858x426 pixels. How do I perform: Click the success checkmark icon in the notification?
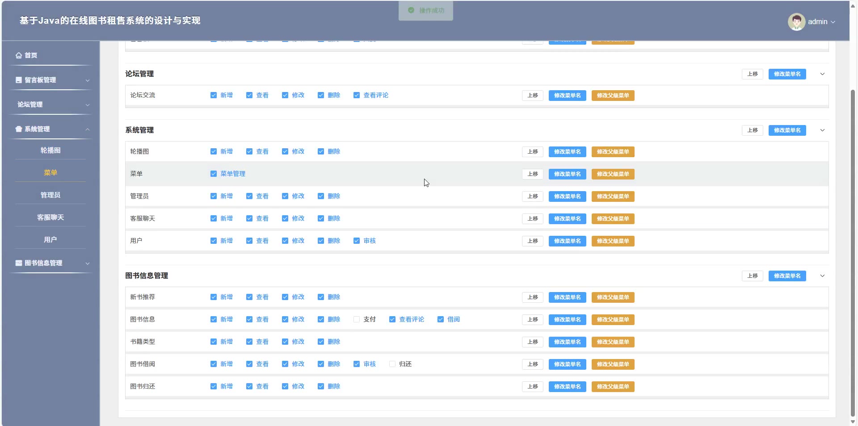click(411, 10)
